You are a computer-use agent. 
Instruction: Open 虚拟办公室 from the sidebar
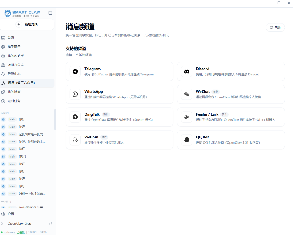[15, 65]
